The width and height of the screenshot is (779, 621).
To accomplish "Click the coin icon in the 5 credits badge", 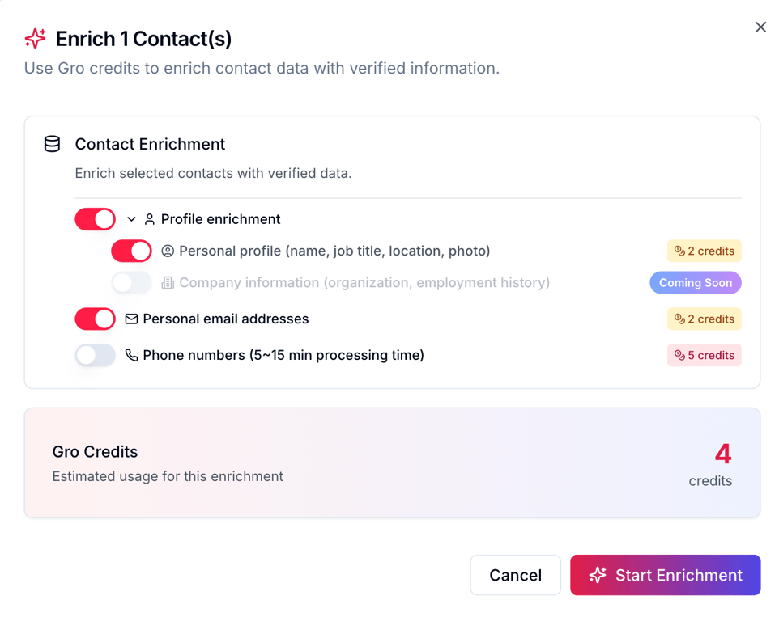I will [x=679, y=355].
